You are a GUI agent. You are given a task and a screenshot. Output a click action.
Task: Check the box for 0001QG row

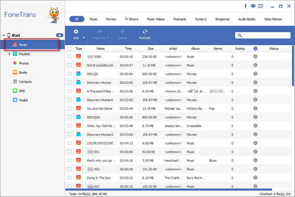(x=69, y=74)
